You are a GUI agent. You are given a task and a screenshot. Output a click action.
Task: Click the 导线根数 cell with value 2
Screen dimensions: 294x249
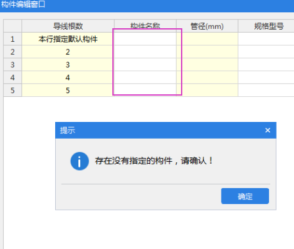coord(68,52)
